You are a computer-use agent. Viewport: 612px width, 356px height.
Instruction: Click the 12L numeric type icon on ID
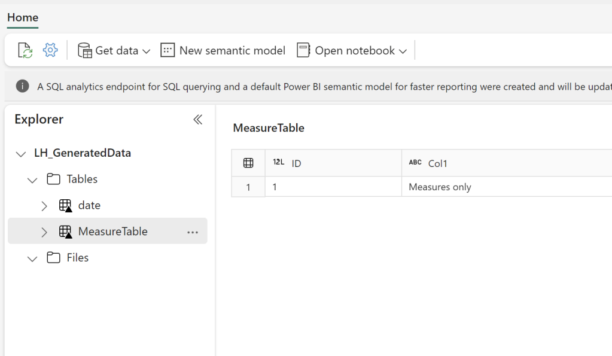(279, 162)
